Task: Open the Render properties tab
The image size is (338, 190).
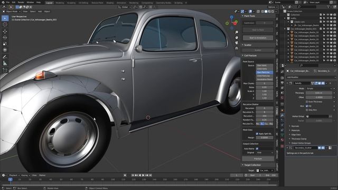Action: click(282, 78)
